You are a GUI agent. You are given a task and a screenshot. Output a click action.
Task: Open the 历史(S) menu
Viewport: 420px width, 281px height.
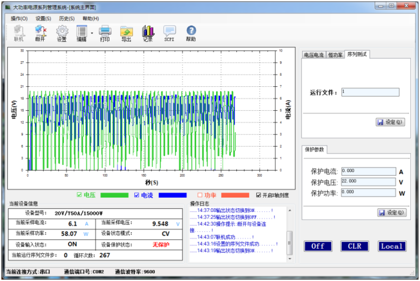pos(68,19)
